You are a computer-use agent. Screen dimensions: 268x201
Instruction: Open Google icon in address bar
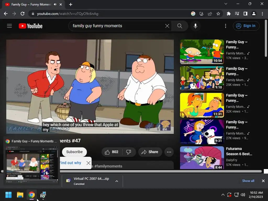pyautogui.click(x=193, y=14)
